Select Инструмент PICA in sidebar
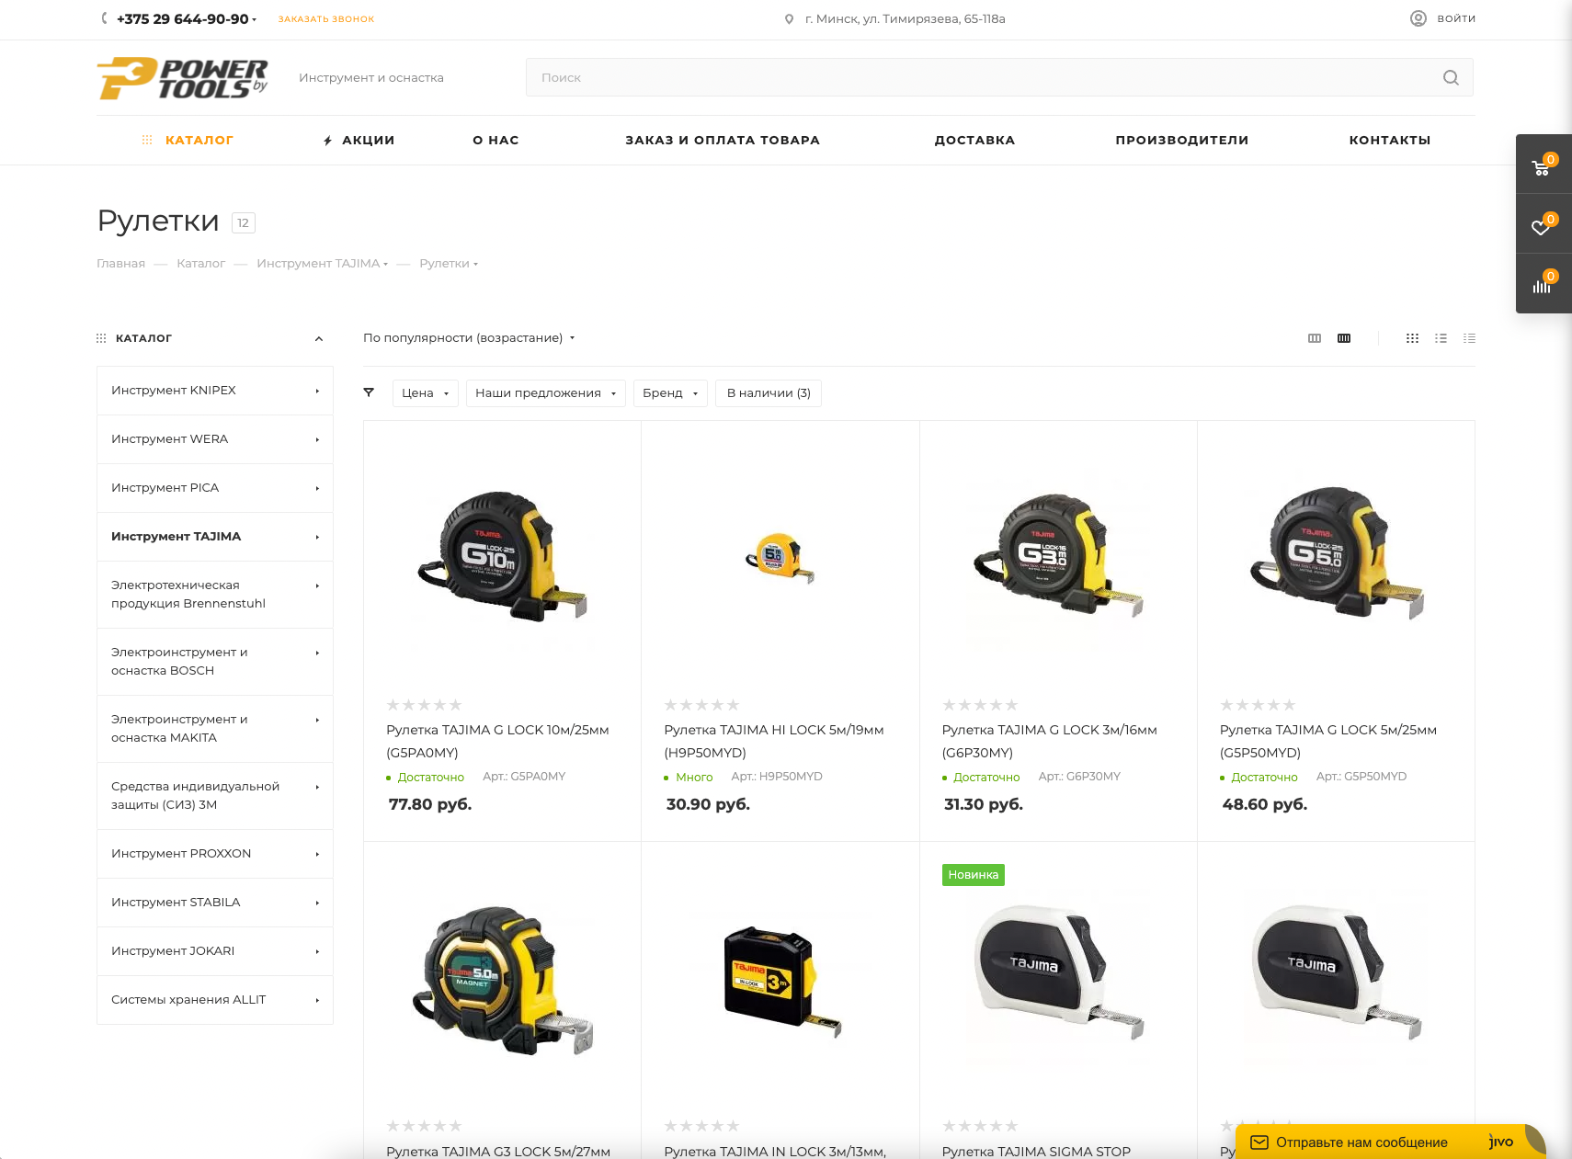Screen dimensions: 1572x1159 click(215, 488)
